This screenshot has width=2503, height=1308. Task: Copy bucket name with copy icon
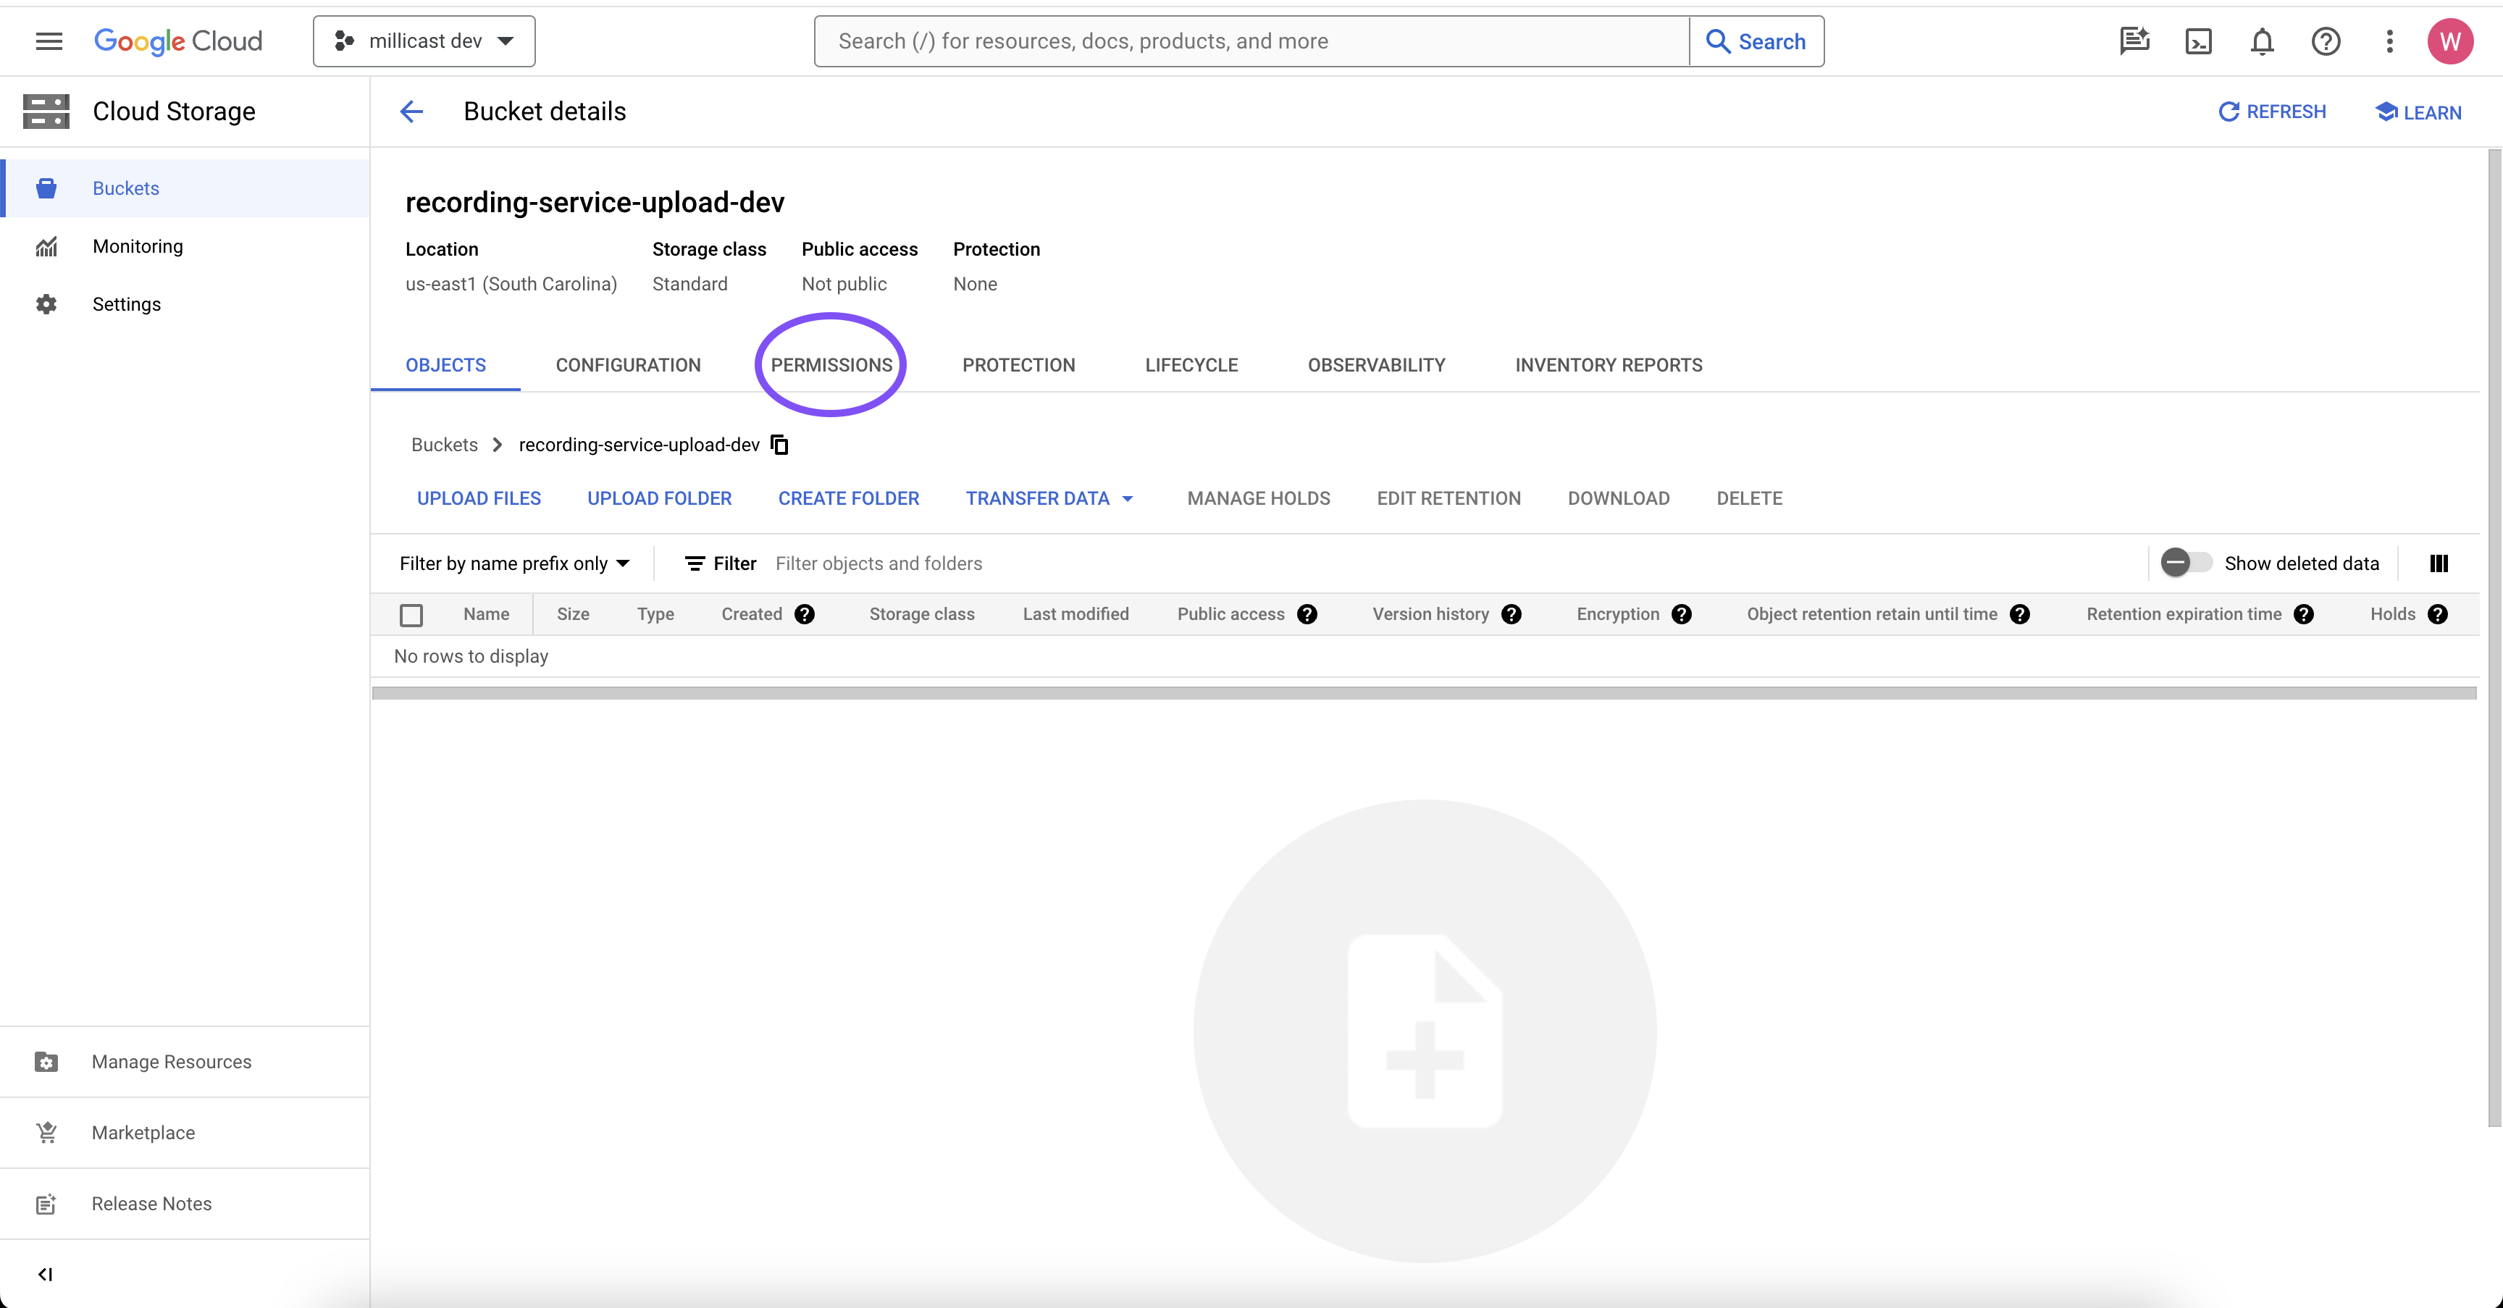pos(779,444)
